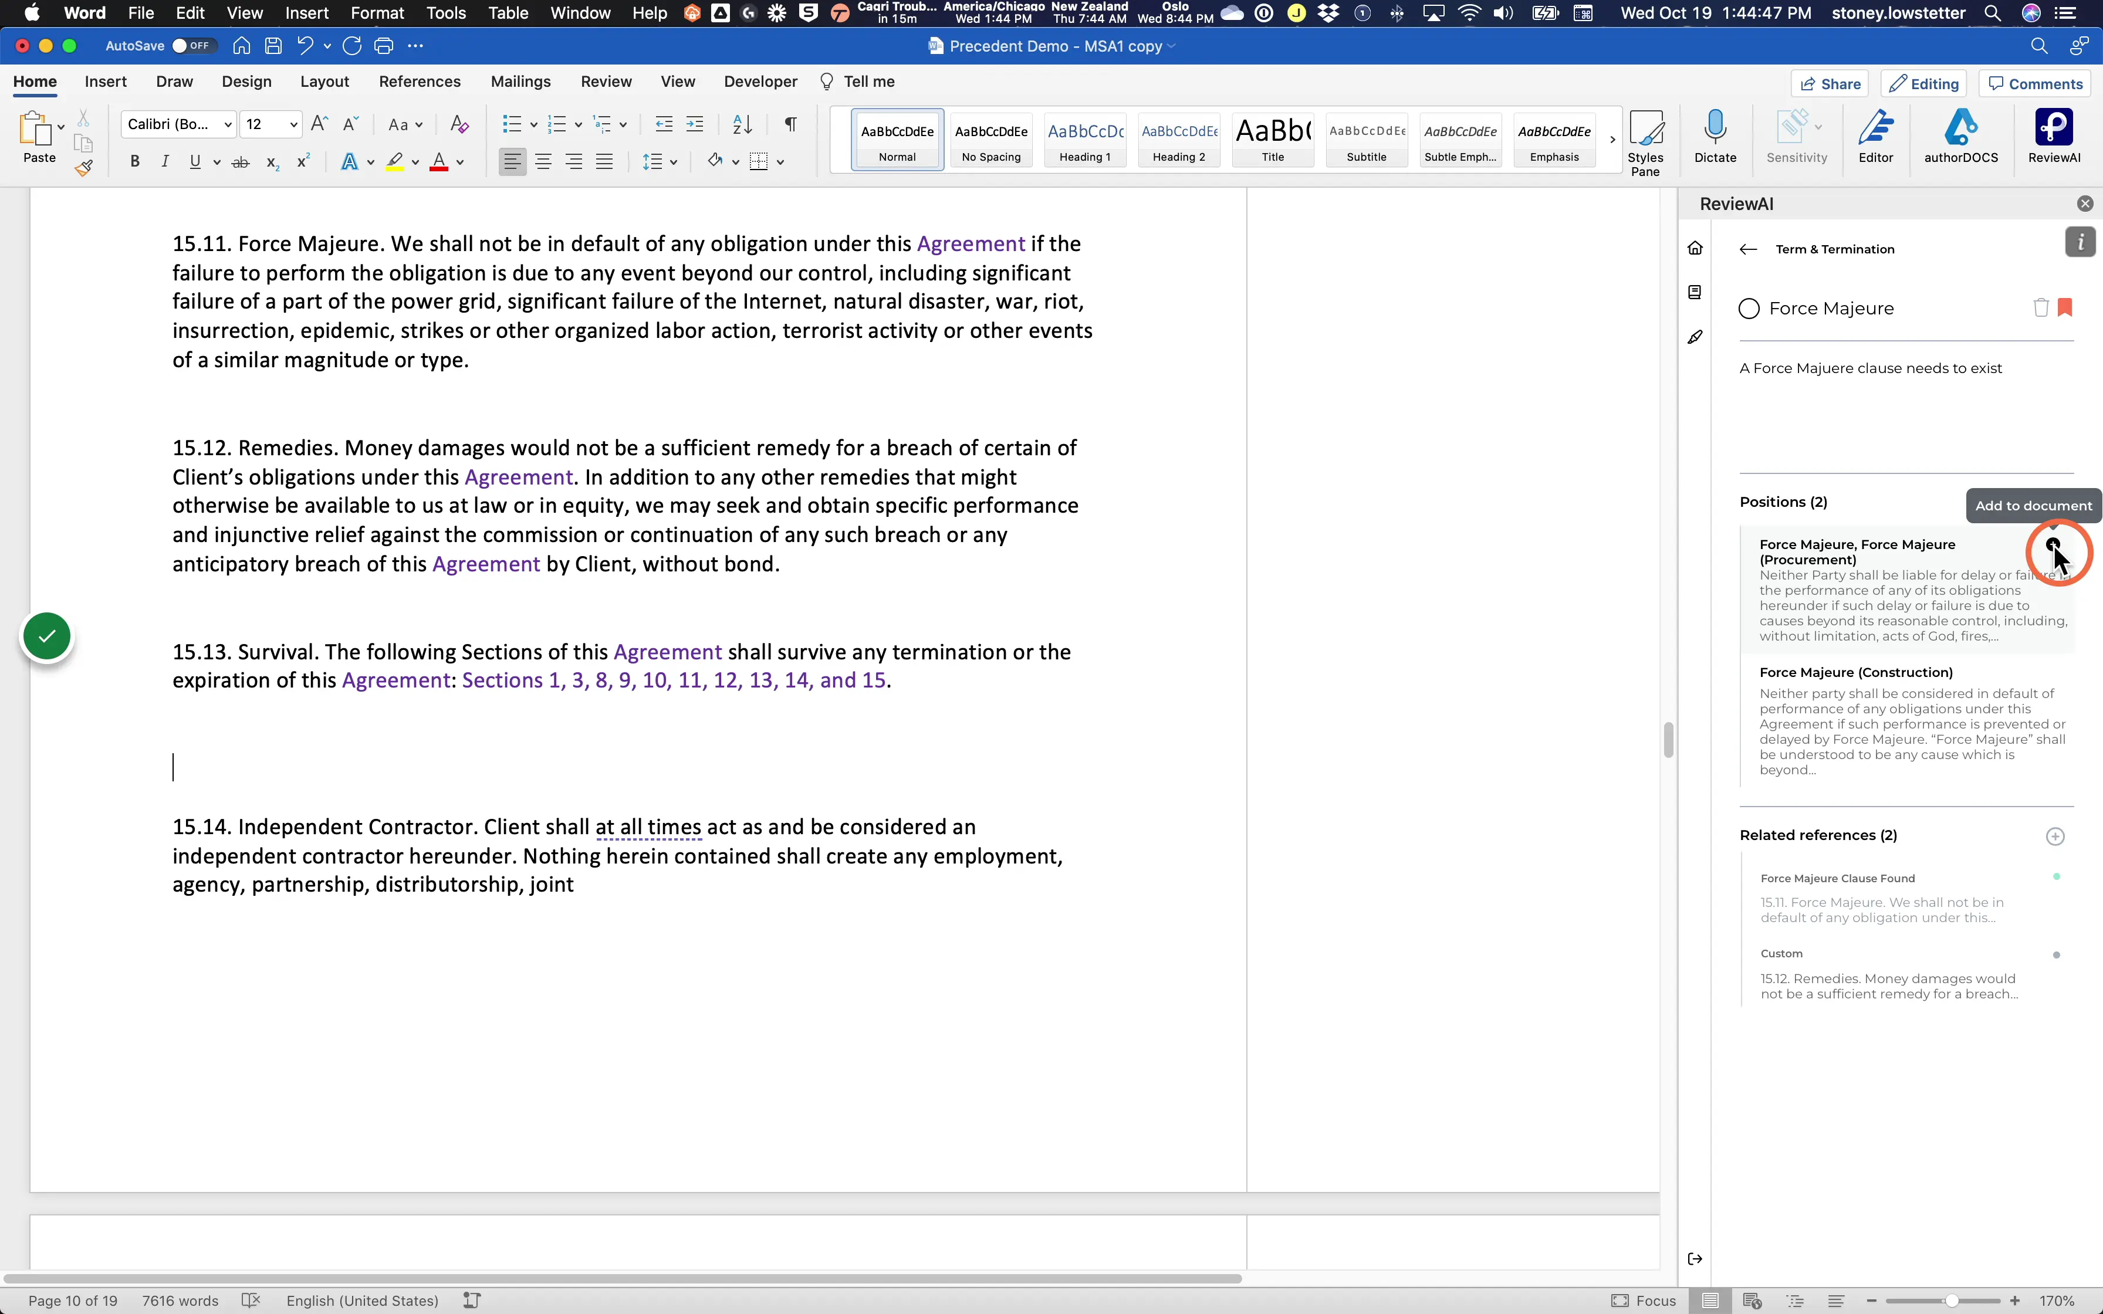2103x1314 pixels.
Task: Open the ReviewAI ribbon add-in
Action: (2054, 137)
